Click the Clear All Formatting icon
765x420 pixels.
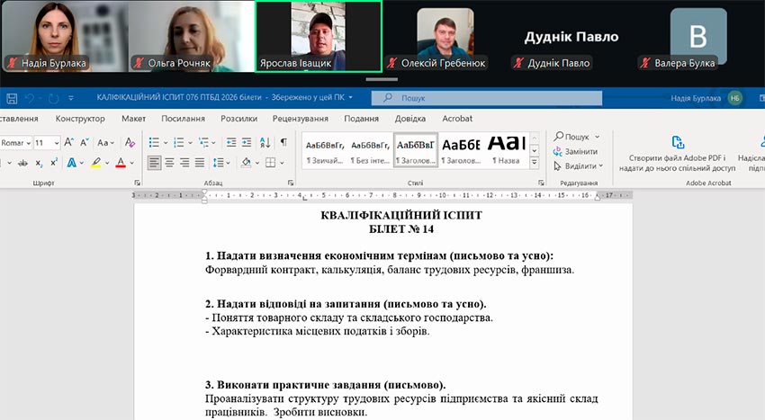click(x=130, y=142)
